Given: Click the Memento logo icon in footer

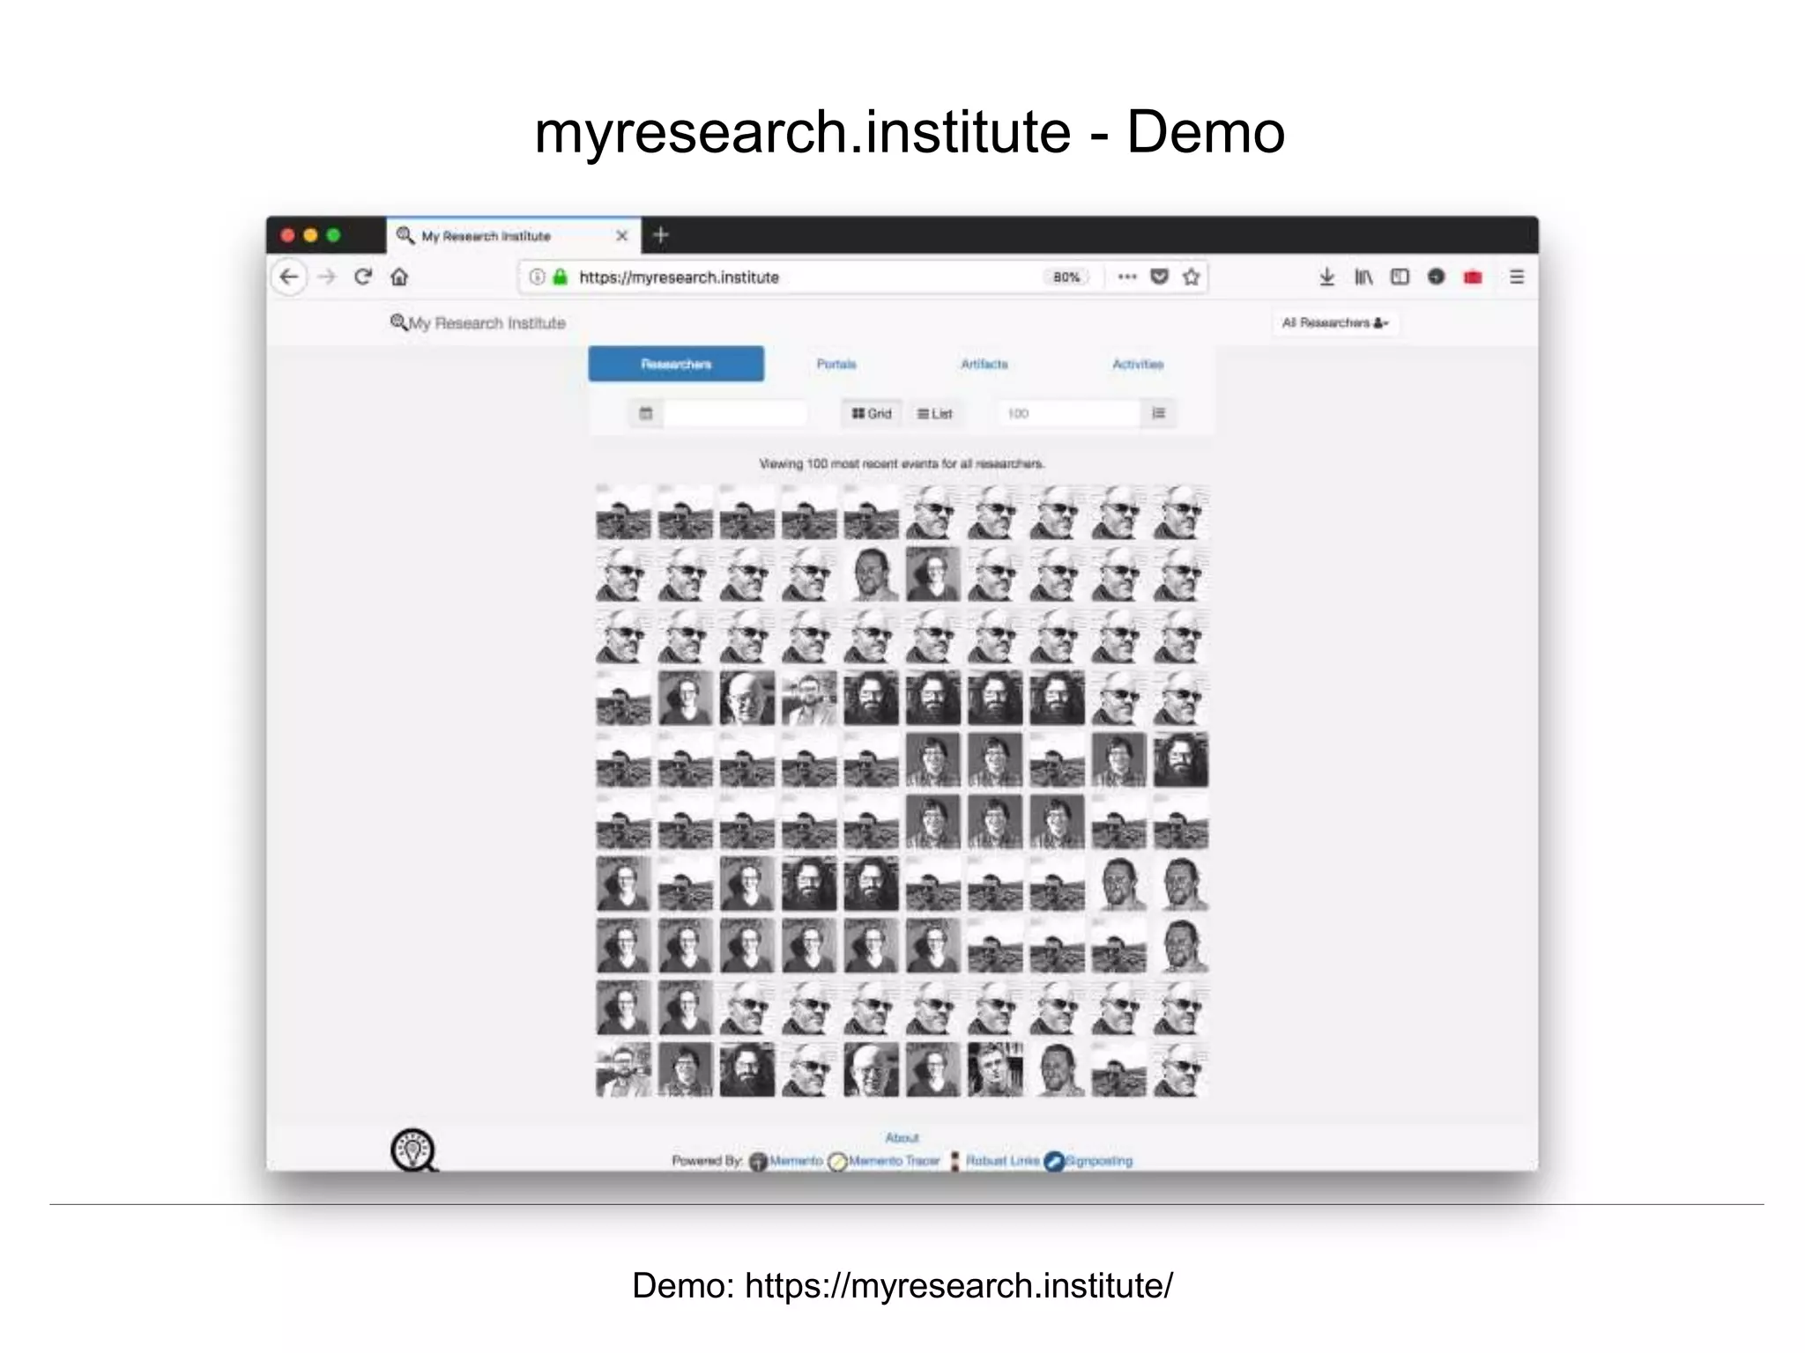Looking at the screenshot, I should [x=758, y=1162].
